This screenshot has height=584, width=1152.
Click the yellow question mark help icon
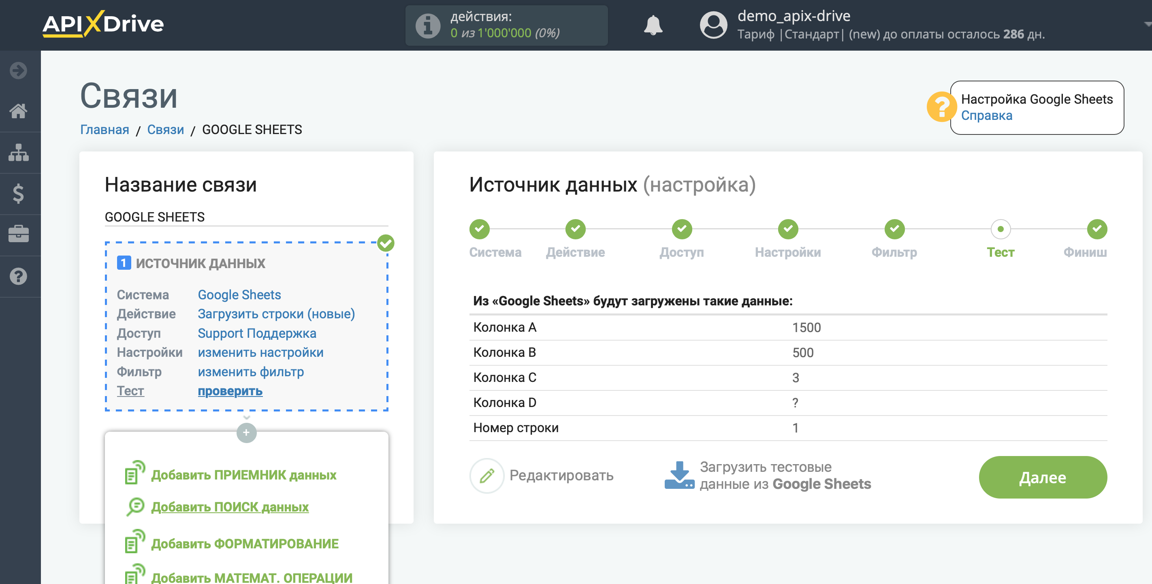tap(941, 107)
